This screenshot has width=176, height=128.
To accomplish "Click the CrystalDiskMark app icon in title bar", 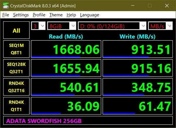I will (x=6, y=6).
